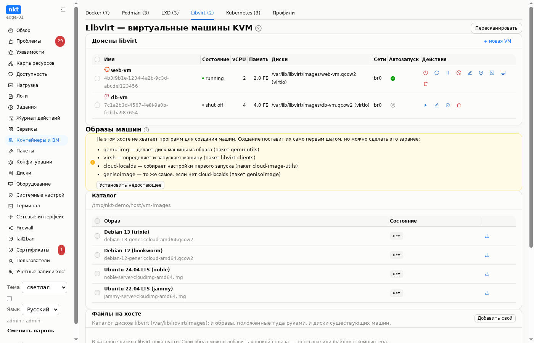534x343 pixels.
Task: Open the Тема theme dropdown
Action: [44, 287]
